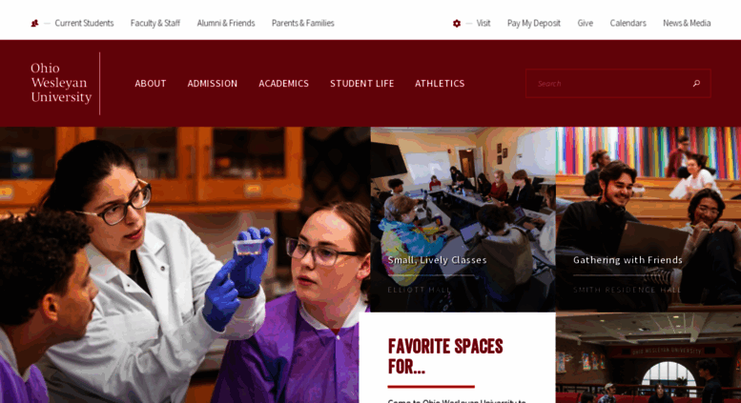The height and width of the screenshot is (403, 741).
Task: Open the Ohio Wesleyan University logo
Action: (x=61, y=83)
